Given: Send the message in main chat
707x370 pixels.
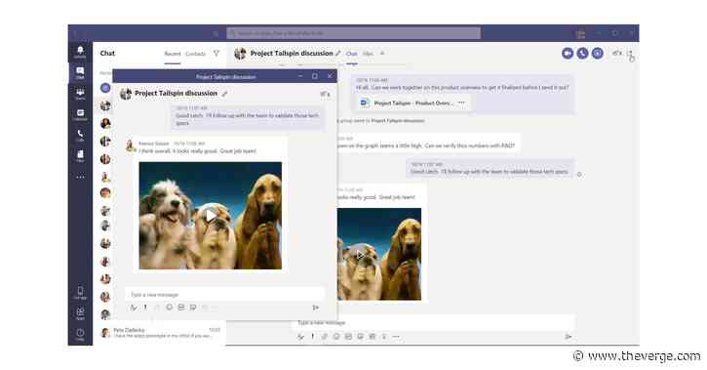Looking at the screenshot, I should coord(569,337).
